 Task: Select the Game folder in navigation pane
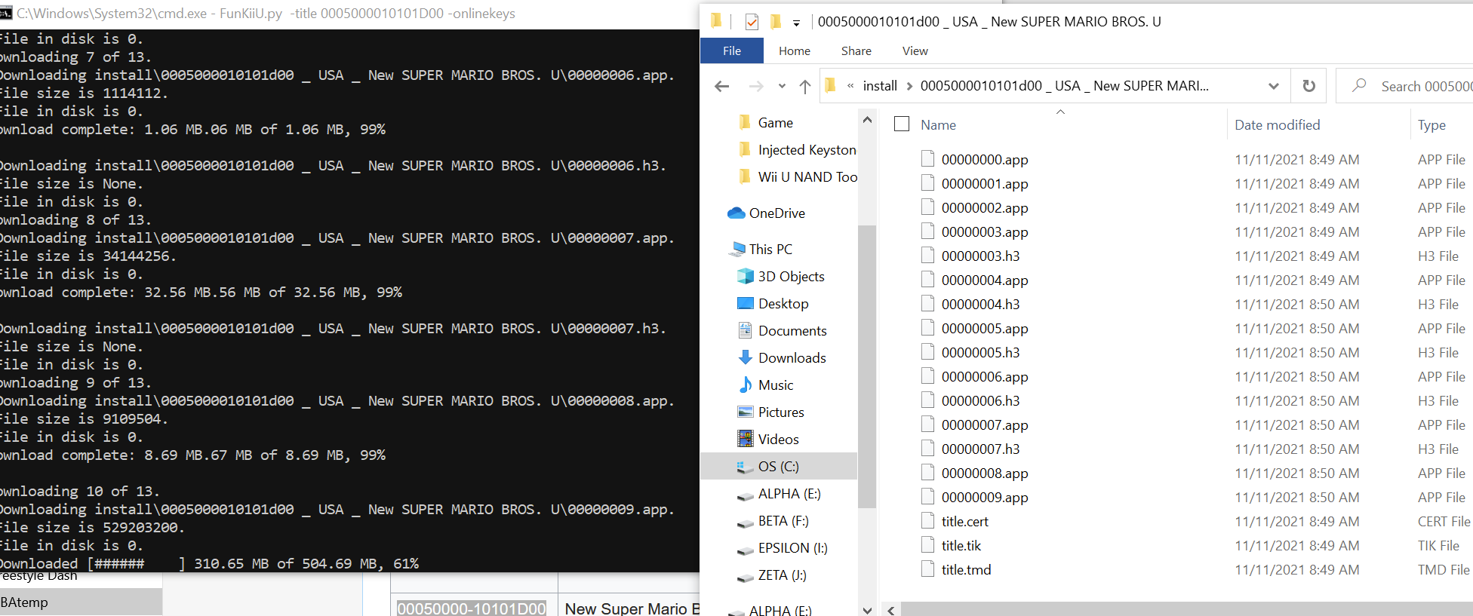click(776, 123)
